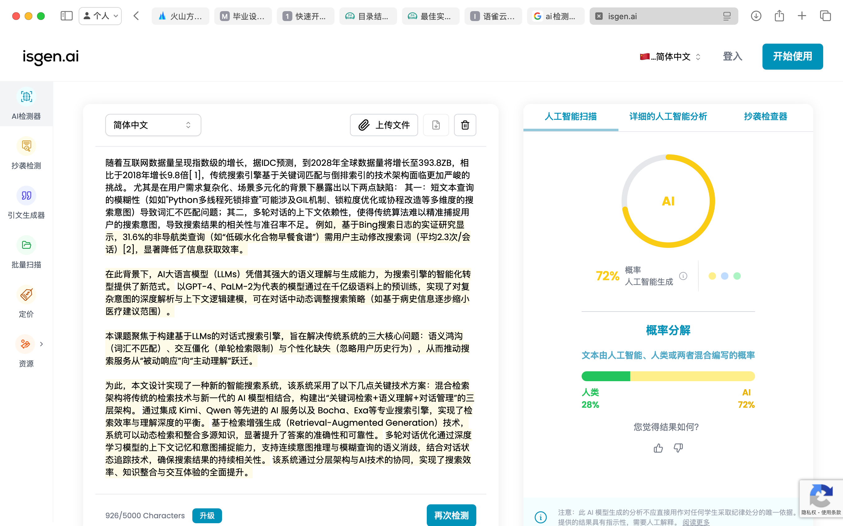Switch to the 详细的人工智能分析 tab
Screen dimensions: 843x526
(x=668, y=117)
